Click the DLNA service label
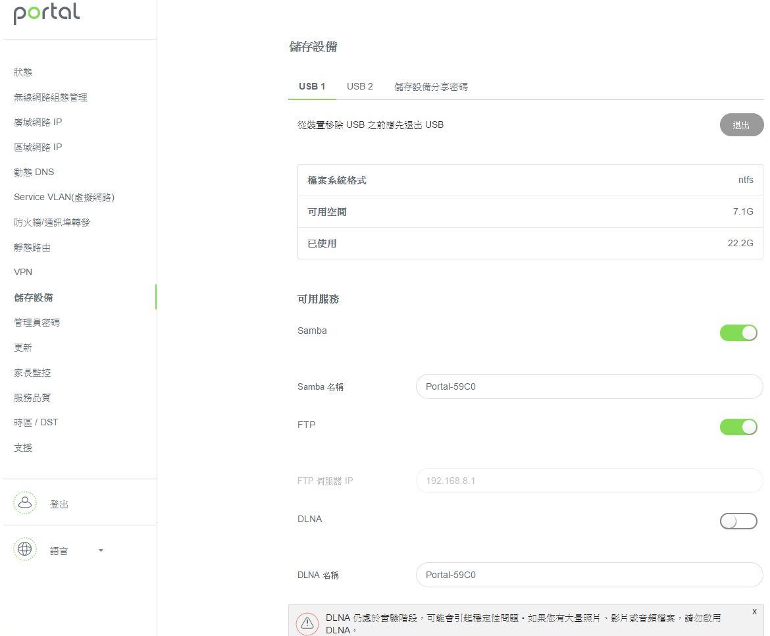 pos(310,519)
